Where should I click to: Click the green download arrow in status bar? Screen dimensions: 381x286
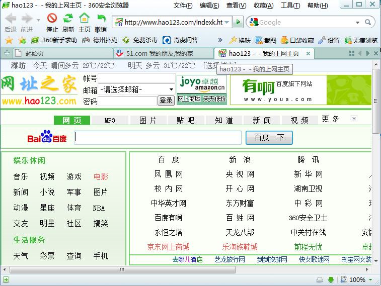[x=331, y=279]
